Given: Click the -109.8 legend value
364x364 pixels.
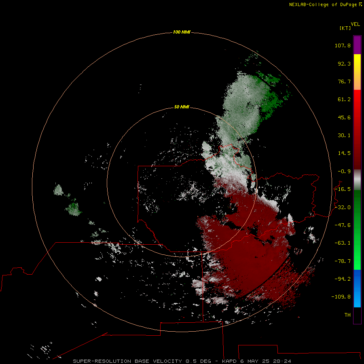Looking at the screenshot, I should coord(341,297).
